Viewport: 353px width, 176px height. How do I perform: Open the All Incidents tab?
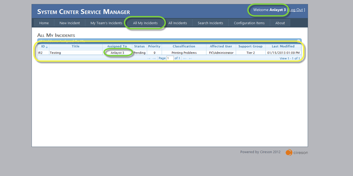coord(178,23)
